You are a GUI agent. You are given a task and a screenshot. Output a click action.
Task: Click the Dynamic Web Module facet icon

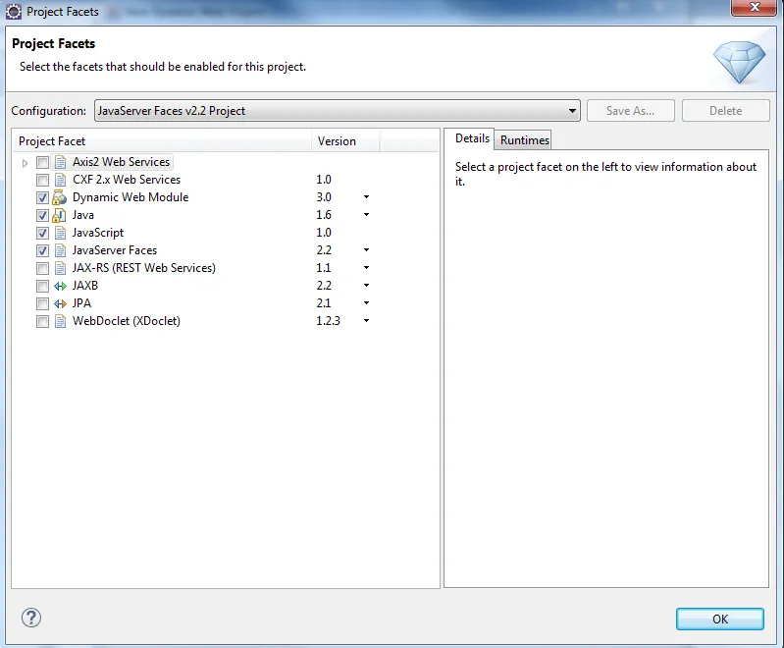(x=60, y=197)
